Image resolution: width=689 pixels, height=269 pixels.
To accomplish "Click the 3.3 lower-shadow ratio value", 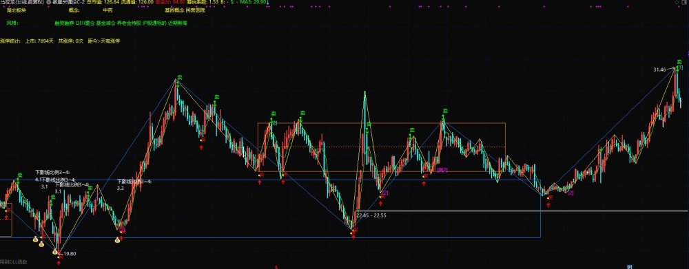I will point(121,188).
